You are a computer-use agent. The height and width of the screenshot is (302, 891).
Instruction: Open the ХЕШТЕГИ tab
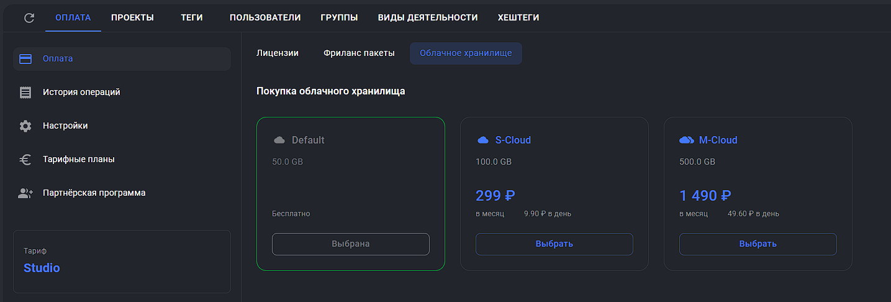[x=518, y=18]
